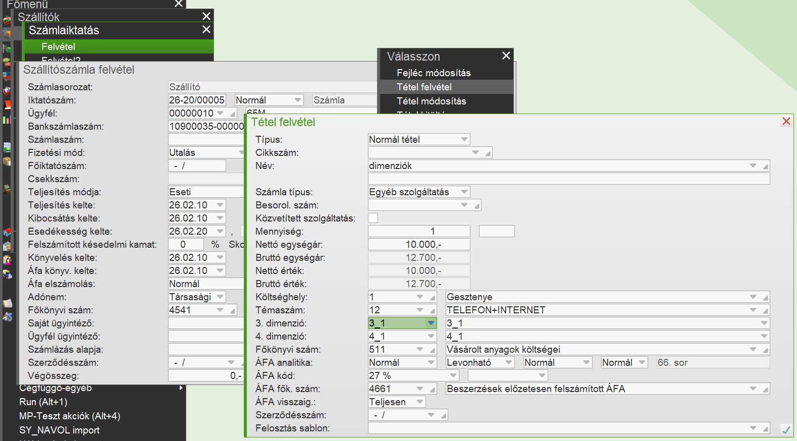Open SY_NAVOL import menu item

coord(59,430)
